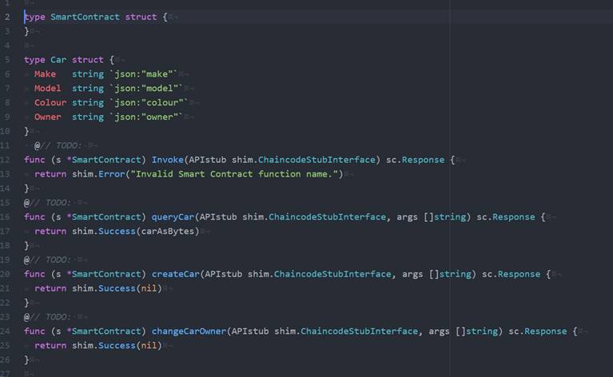Select the Make field name
Image resolution: width=613 pixels, height=377 pixels.
click(x=45, y=74)
